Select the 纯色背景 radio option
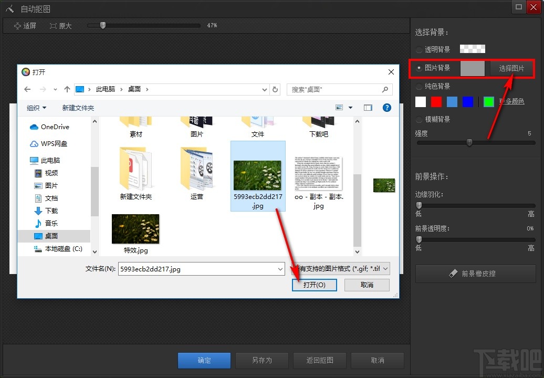The height and width of the screenshot is (378, 544). tap(419, 86)
